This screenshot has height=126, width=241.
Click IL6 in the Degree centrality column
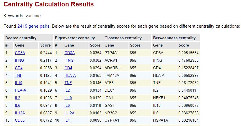click(x=17, y=105)
